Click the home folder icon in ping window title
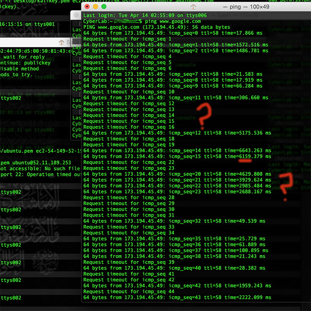 click(x=193, y=7)
